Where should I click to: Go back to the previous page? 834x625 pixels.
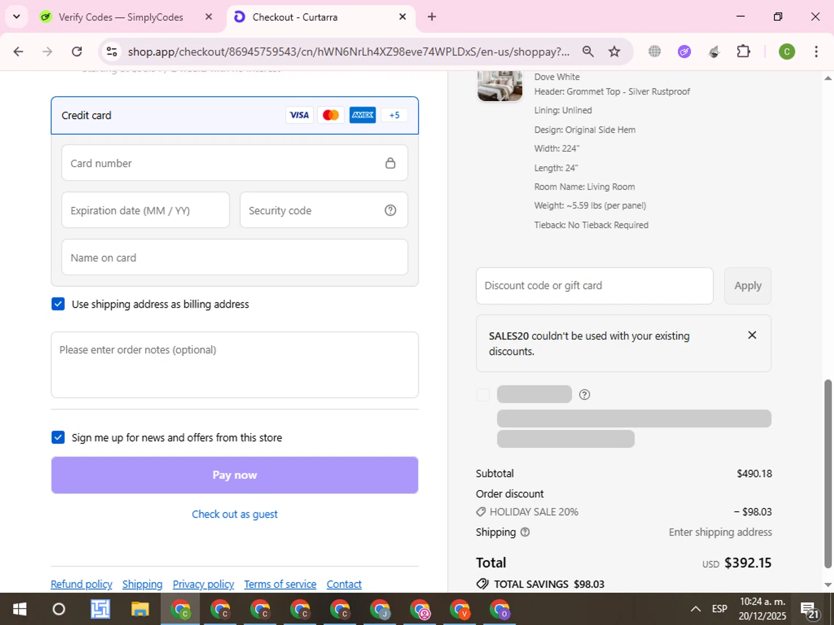click(x=18, y=52)
